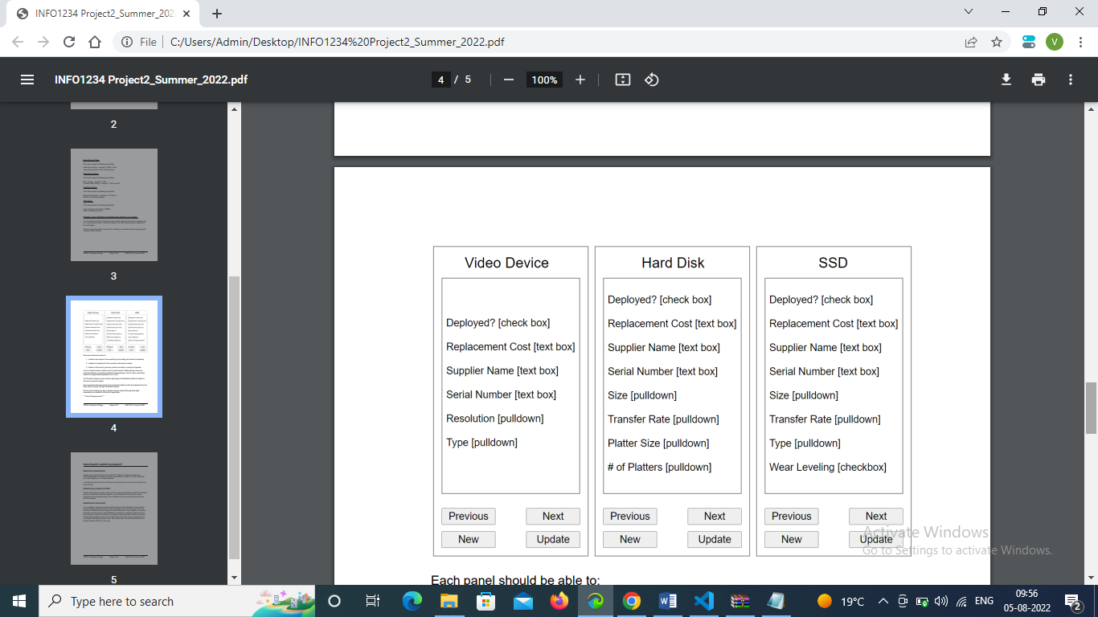The width and height of the screenshot is (1098, 617).
Task: Launch Microsoft Edge from the taskbar
Action: coord(412,601)
